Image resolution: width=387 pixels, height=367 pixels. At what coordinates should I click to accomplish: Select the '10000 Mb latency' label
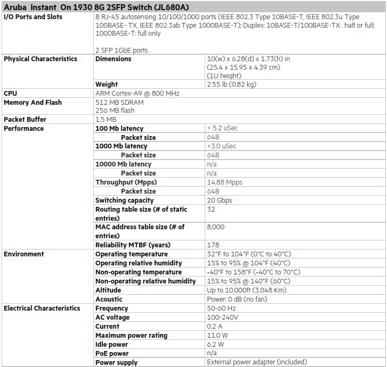tap(124, 164)
